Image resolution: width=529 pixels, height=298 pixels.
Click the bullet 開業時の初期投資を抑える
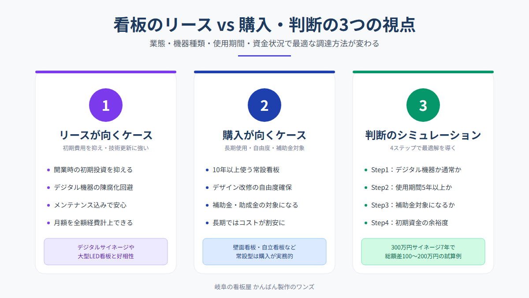93,170
